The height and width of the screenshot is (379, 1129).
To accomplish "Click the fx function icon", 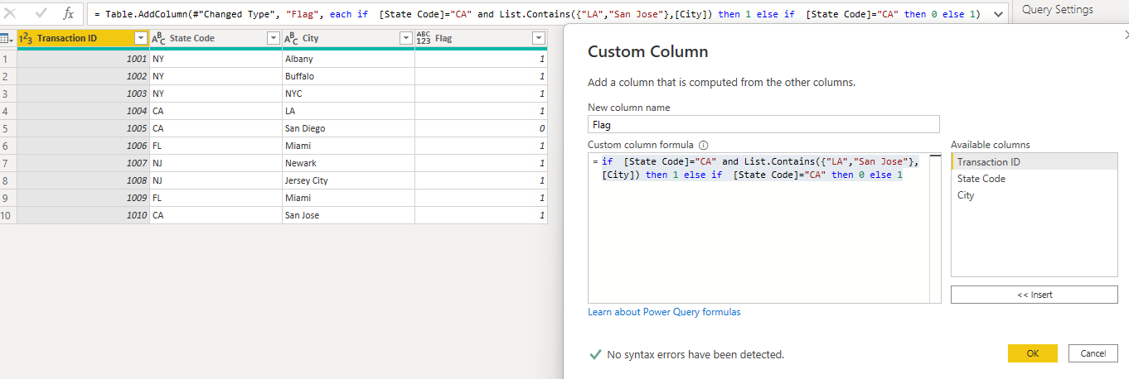I will click(x=69, y=13).
